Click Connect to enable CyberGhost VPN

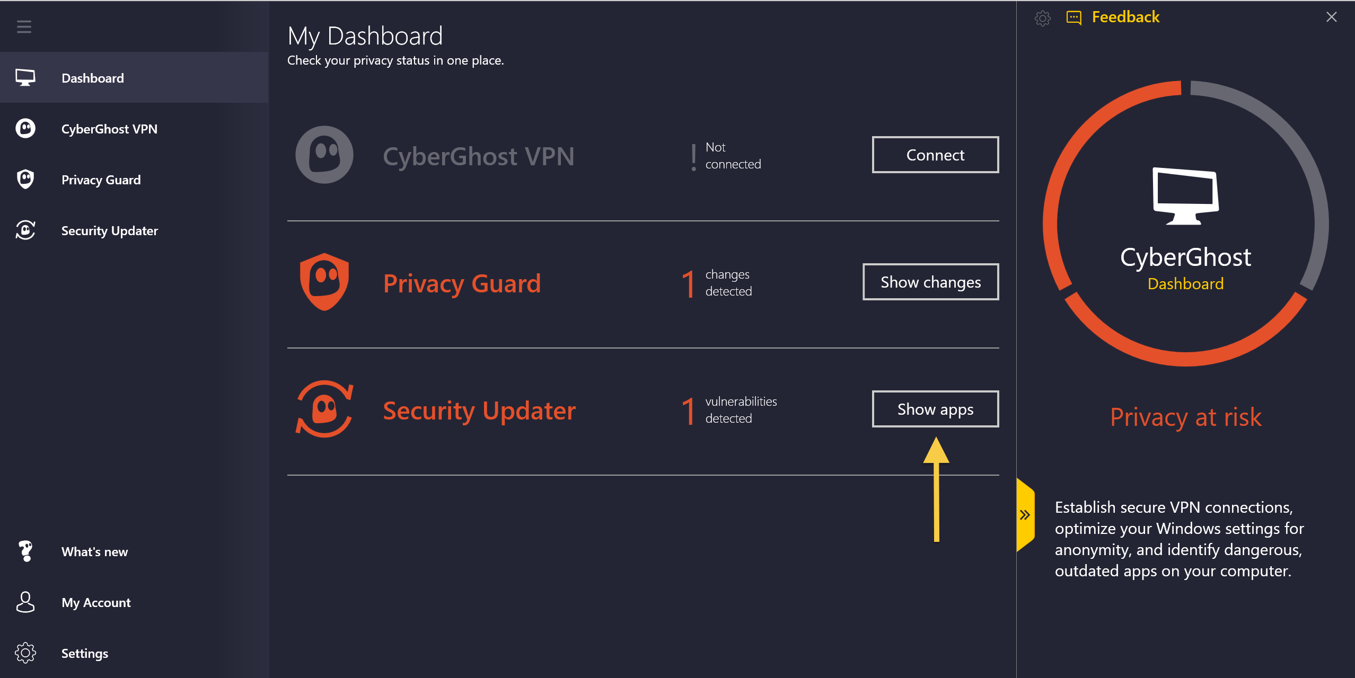tap(932, 155)
